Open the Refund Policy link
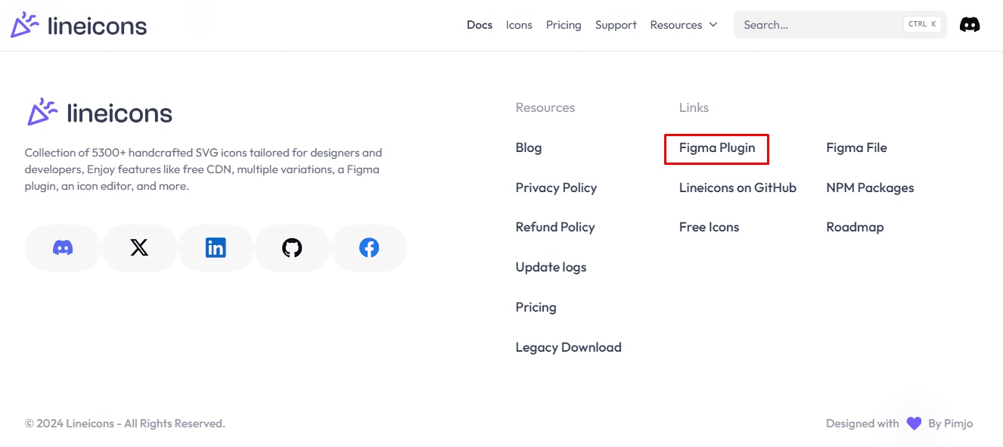The width and height of the screenshot is (1003, 447). 555,227
